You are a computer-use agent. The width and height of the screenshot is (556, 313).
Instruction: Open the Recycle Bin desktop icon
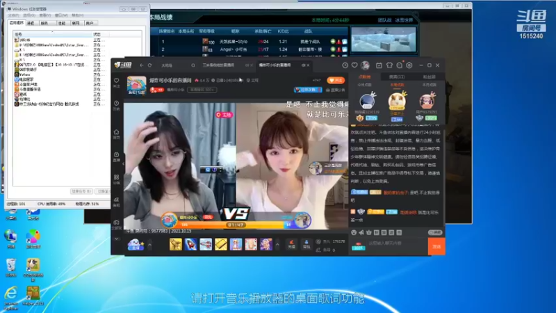point(11,268)
